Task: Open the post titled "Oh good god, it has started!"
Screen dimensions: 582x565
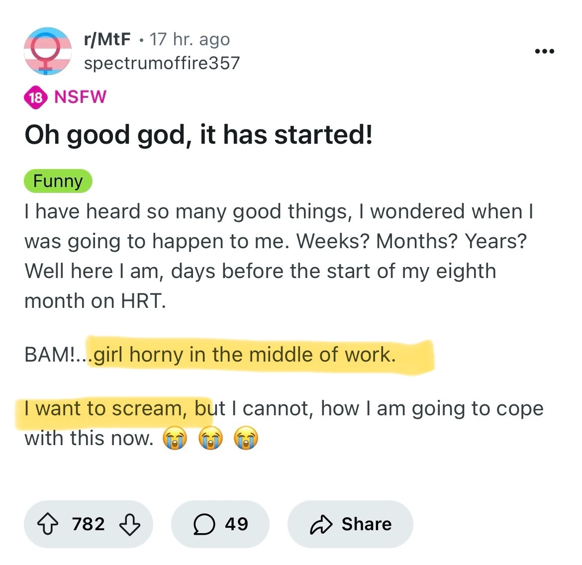Action: [x=198, y=135]
